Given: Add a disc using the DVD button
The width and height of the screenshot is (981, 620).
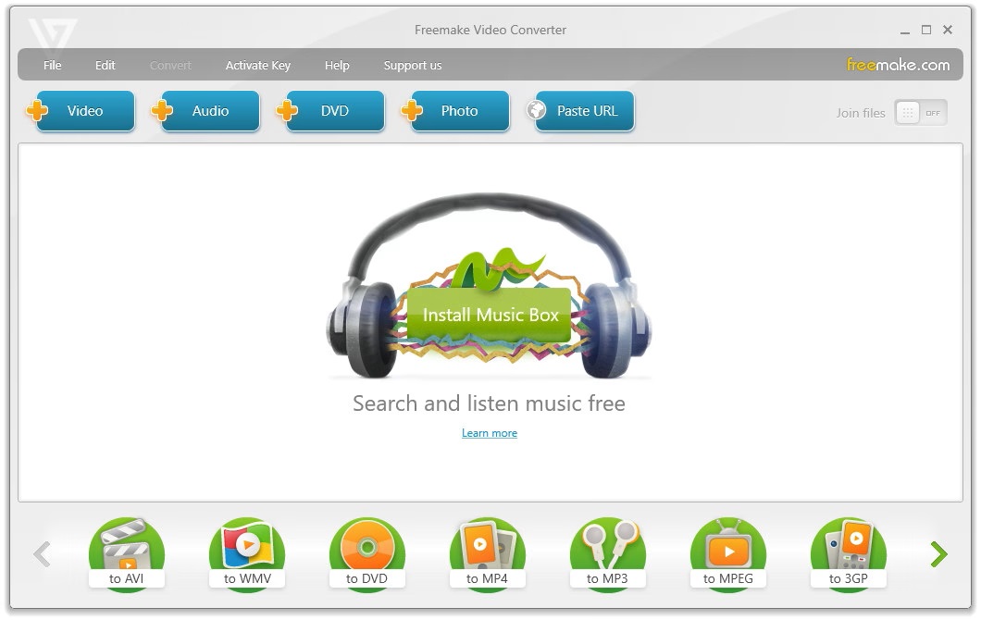Looking at the screenshot, I should tap(331, 111).
